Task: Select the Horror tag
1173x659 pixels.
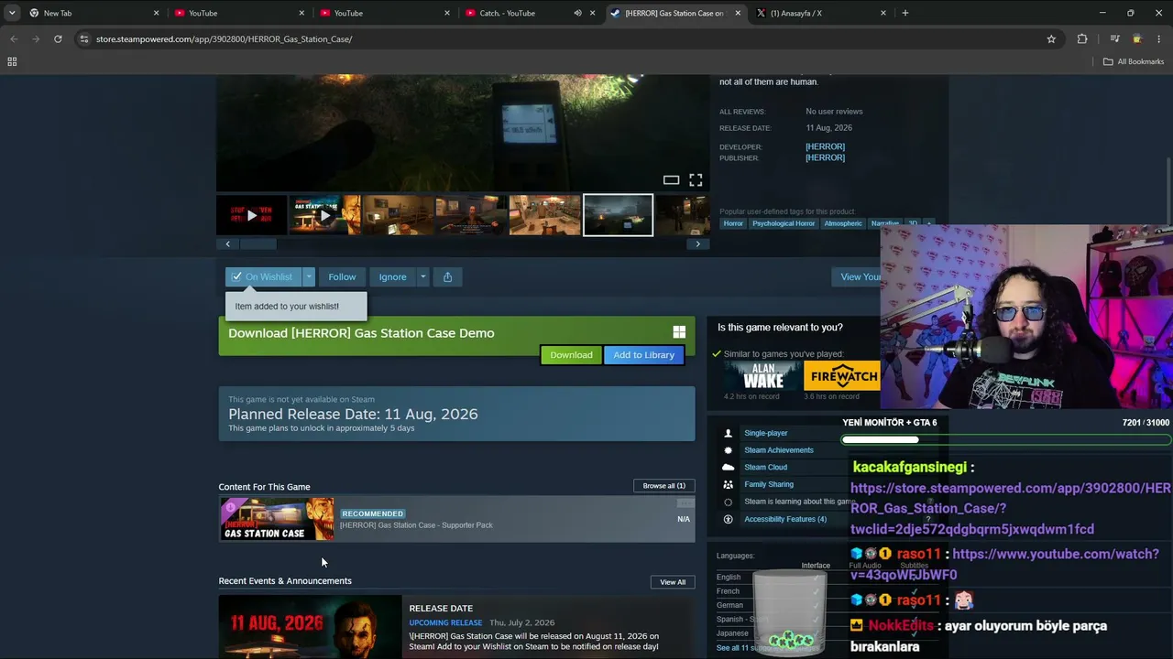Action: coord(733,223)
